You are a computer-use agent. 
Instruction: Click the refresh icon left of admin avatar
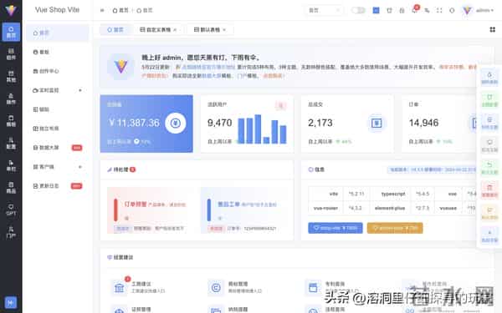click(452, 11)
